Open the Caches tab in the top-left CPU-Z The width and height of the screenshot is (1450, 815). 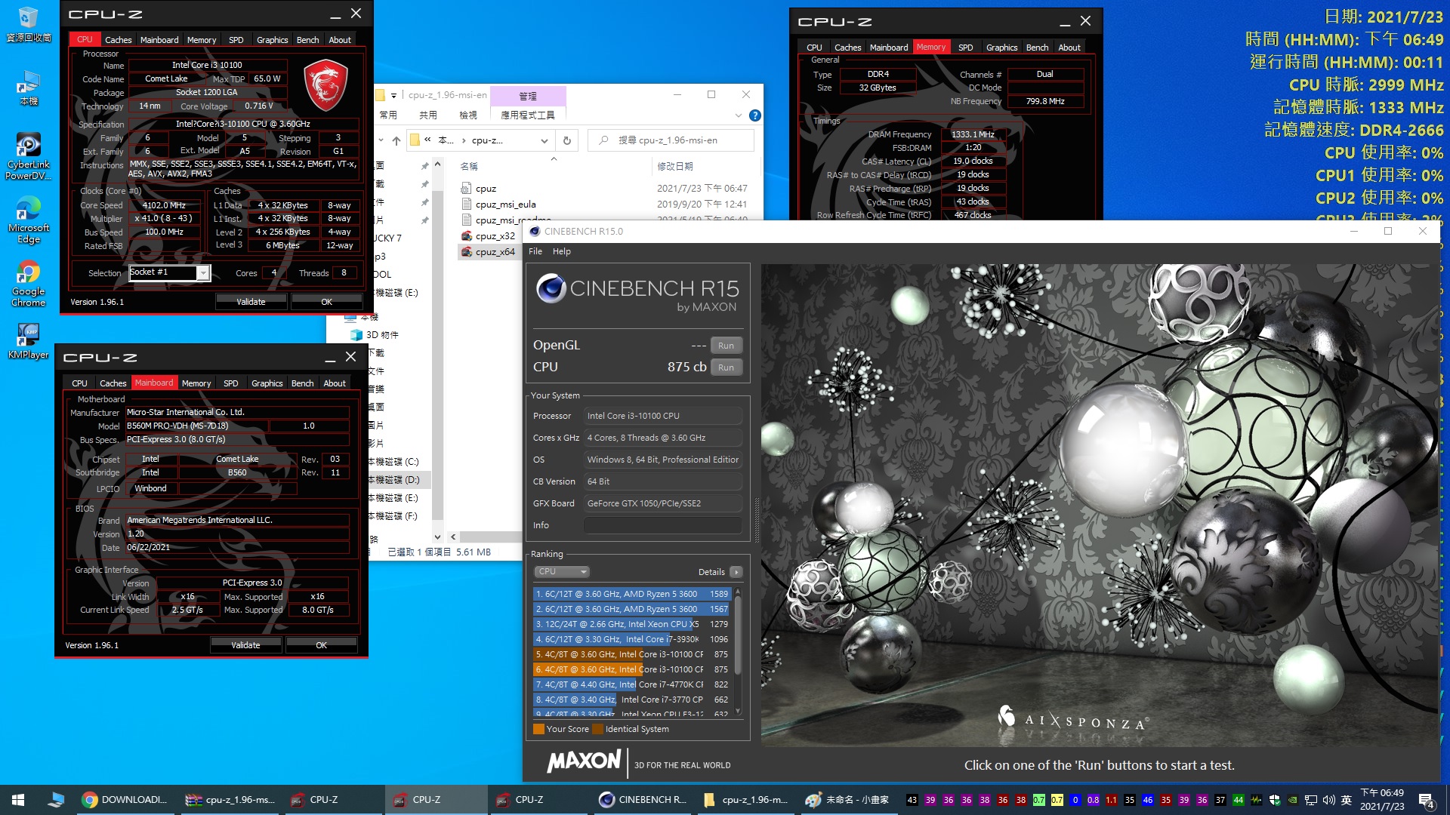tap(118, 40)
